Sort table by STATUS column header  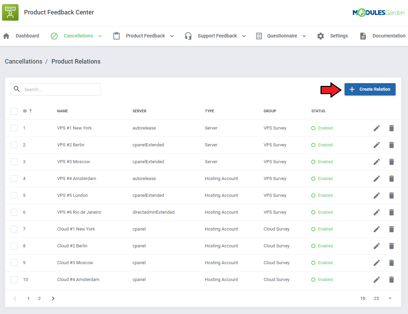(x=318, y=111)
